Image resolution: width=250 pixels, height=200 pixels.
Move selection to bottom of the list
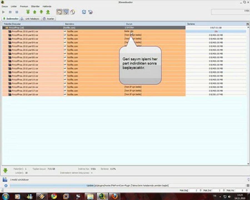48,12
